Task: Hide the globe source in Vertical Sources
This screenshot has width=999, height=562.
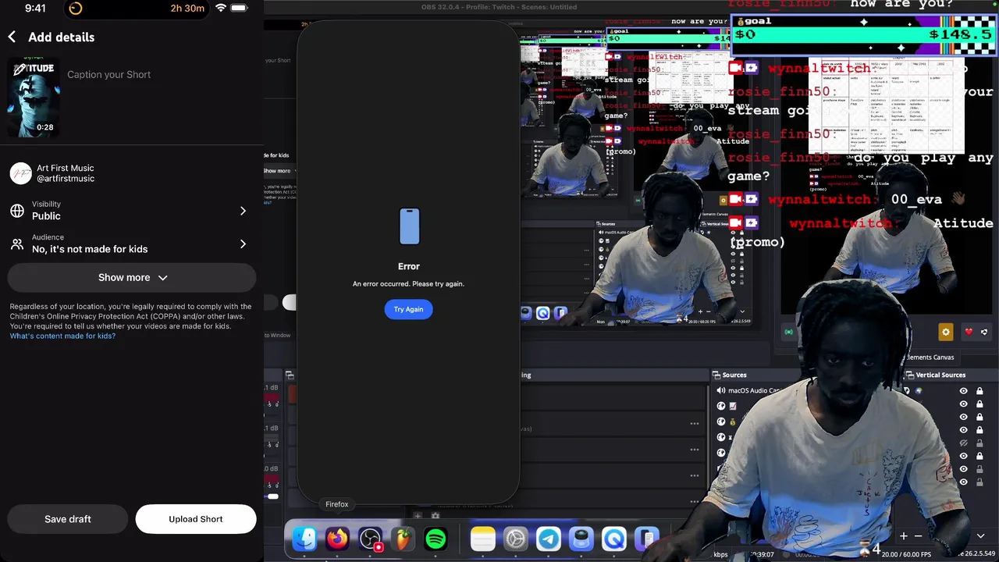Action: click(x=963, y=391)
